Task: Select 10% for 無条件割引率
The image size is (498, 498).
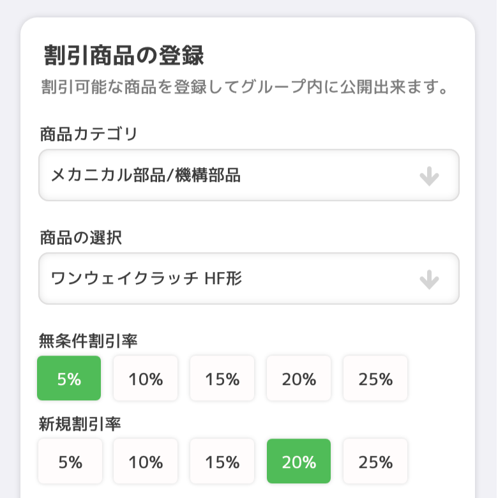Action: pyautogui.click(x=146, y=379)
